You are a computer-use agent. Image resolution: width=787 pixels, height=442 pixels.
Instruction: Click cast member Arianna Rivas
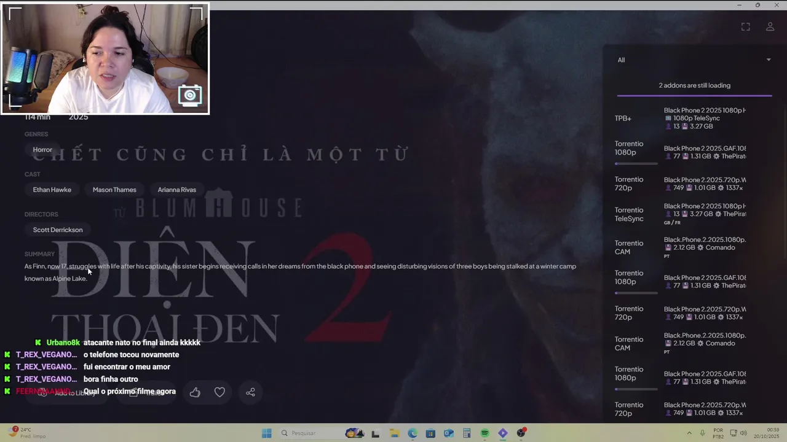(x=176, y=190)
